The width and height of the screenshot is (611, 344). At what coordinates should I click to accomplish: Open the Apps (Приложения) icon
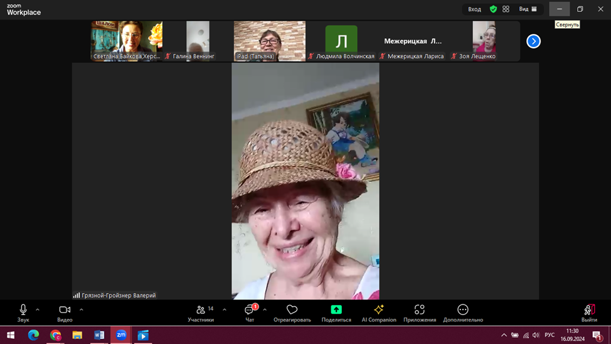[420, 309]
